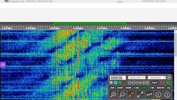Select CW demodulation mode
Screen dimensions: 177x100
[152, 88]
